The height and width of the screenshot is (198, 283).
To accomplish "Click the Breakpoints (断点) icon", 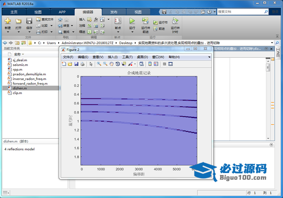I will [x=118, y=21].
